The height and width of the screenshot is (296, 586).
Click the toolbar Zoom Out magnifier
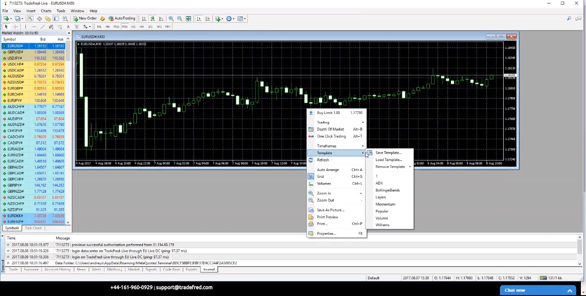(x=180, y=18)
